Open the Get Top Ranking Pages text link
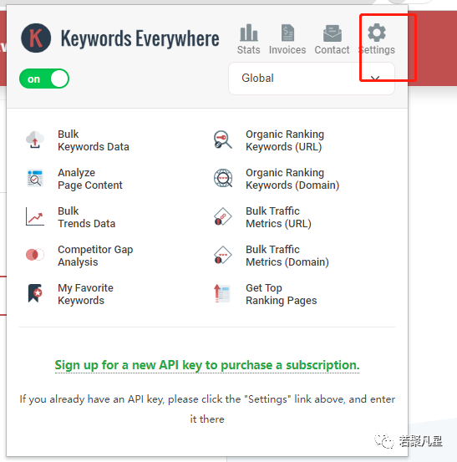Image resolution: width=457 pixels, height=462 pixels. (281, 294)
